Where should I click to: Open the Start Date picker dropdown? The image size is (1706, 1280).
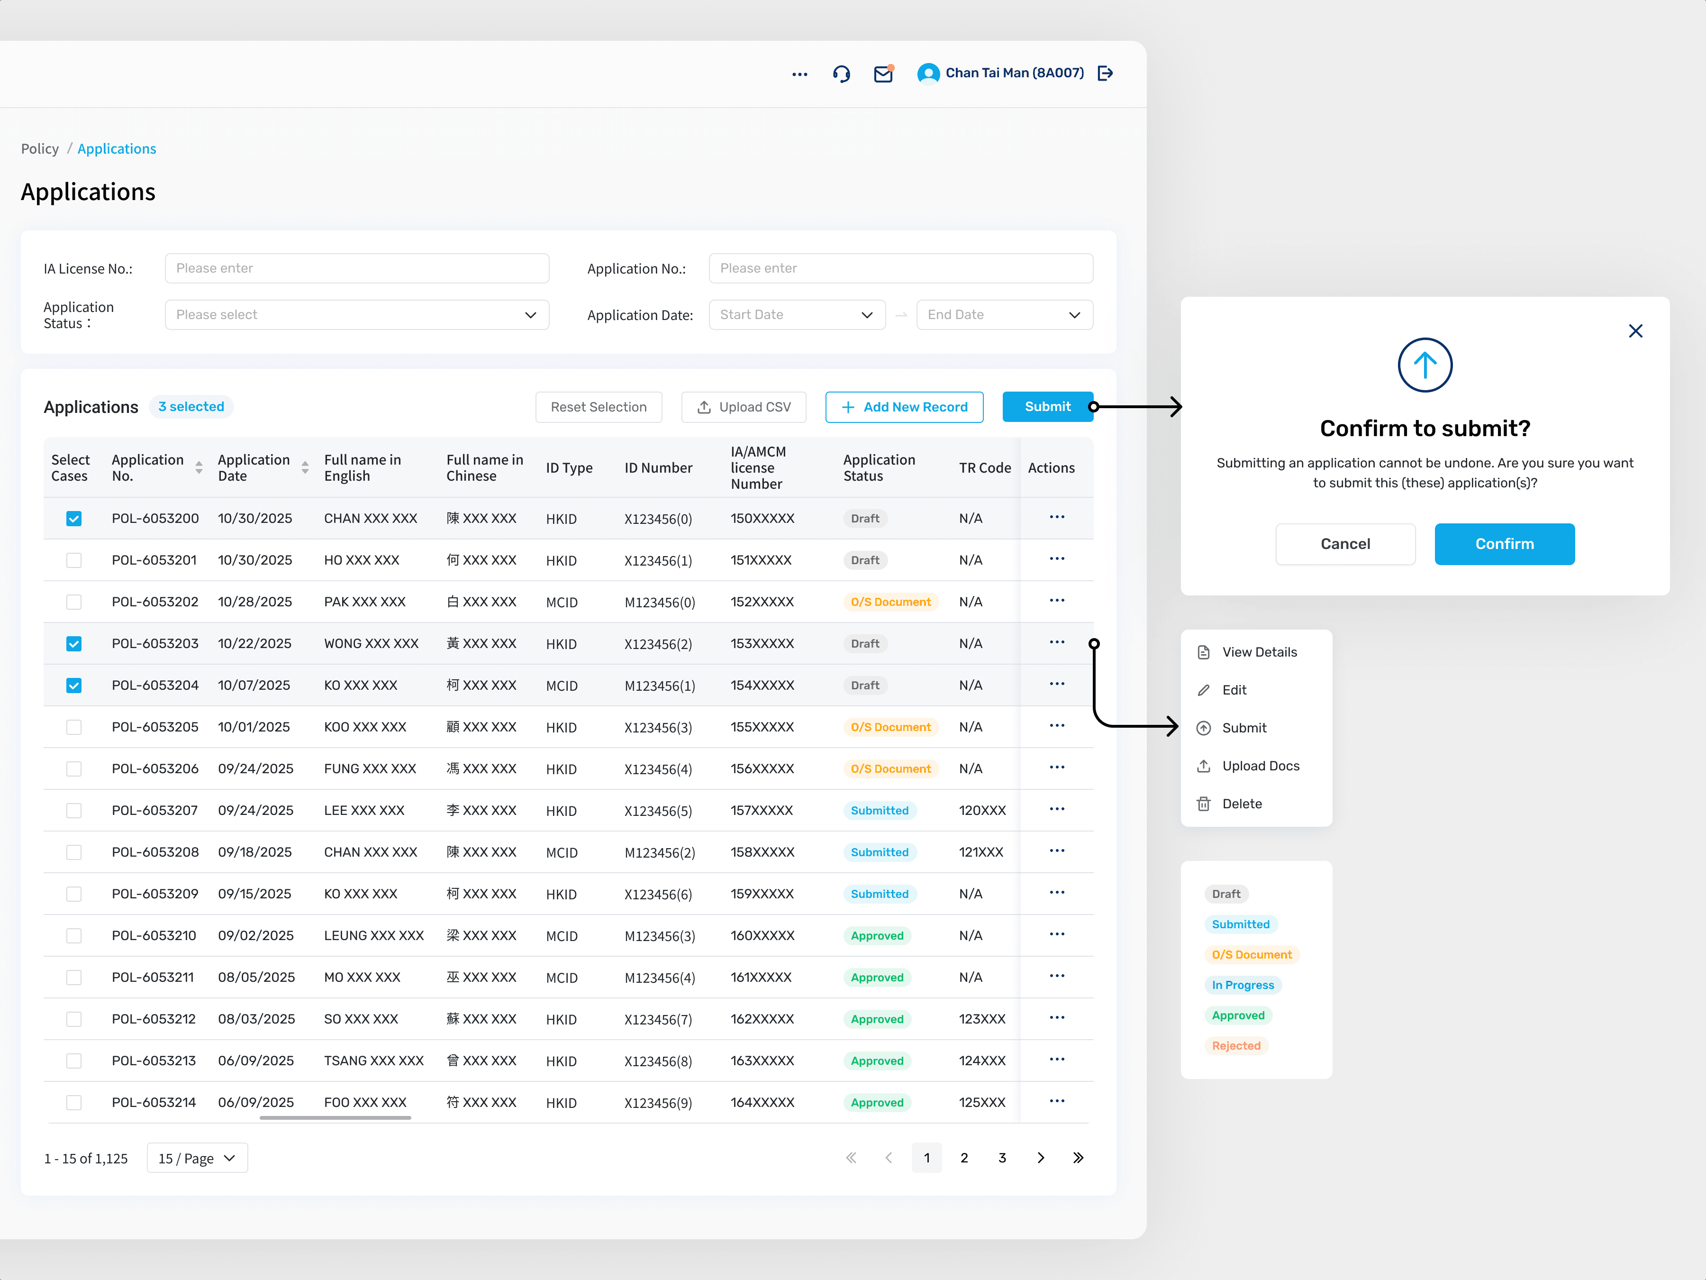[x=797, y=315]
